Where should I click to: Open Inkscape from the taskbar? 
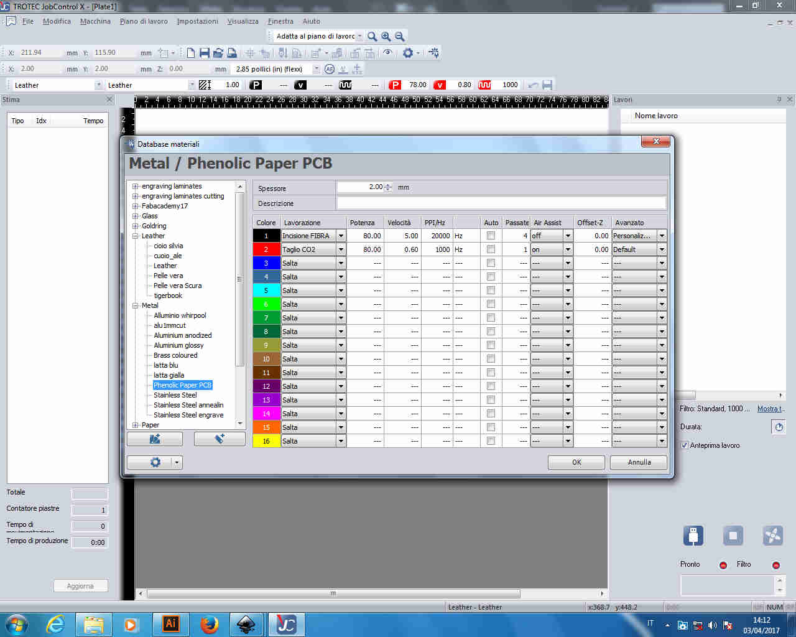pyautogui.click(x=247, y=624)
